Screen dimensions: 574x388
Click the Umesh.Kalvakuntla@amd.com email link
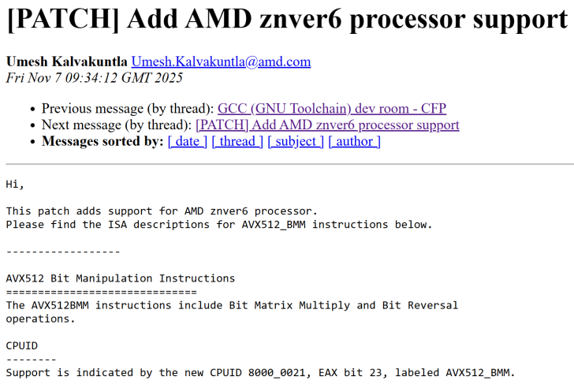pyautogui.click(x=221, y=62)
